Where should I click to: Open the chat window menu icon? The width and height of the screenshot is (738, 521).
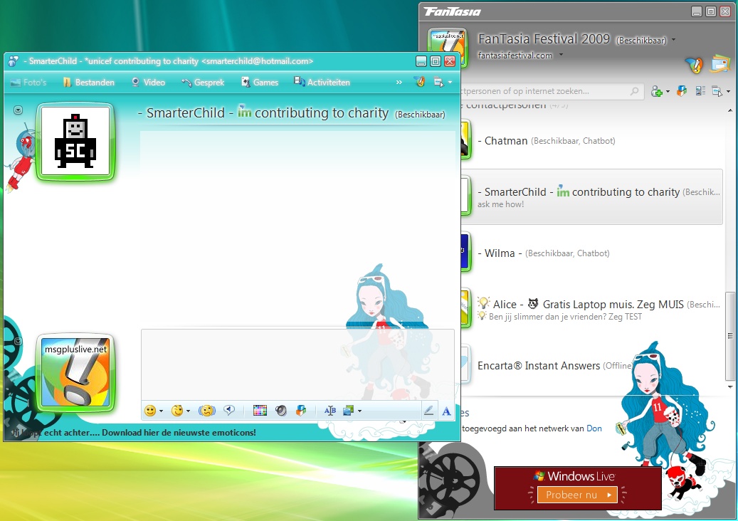coord(438,83)
